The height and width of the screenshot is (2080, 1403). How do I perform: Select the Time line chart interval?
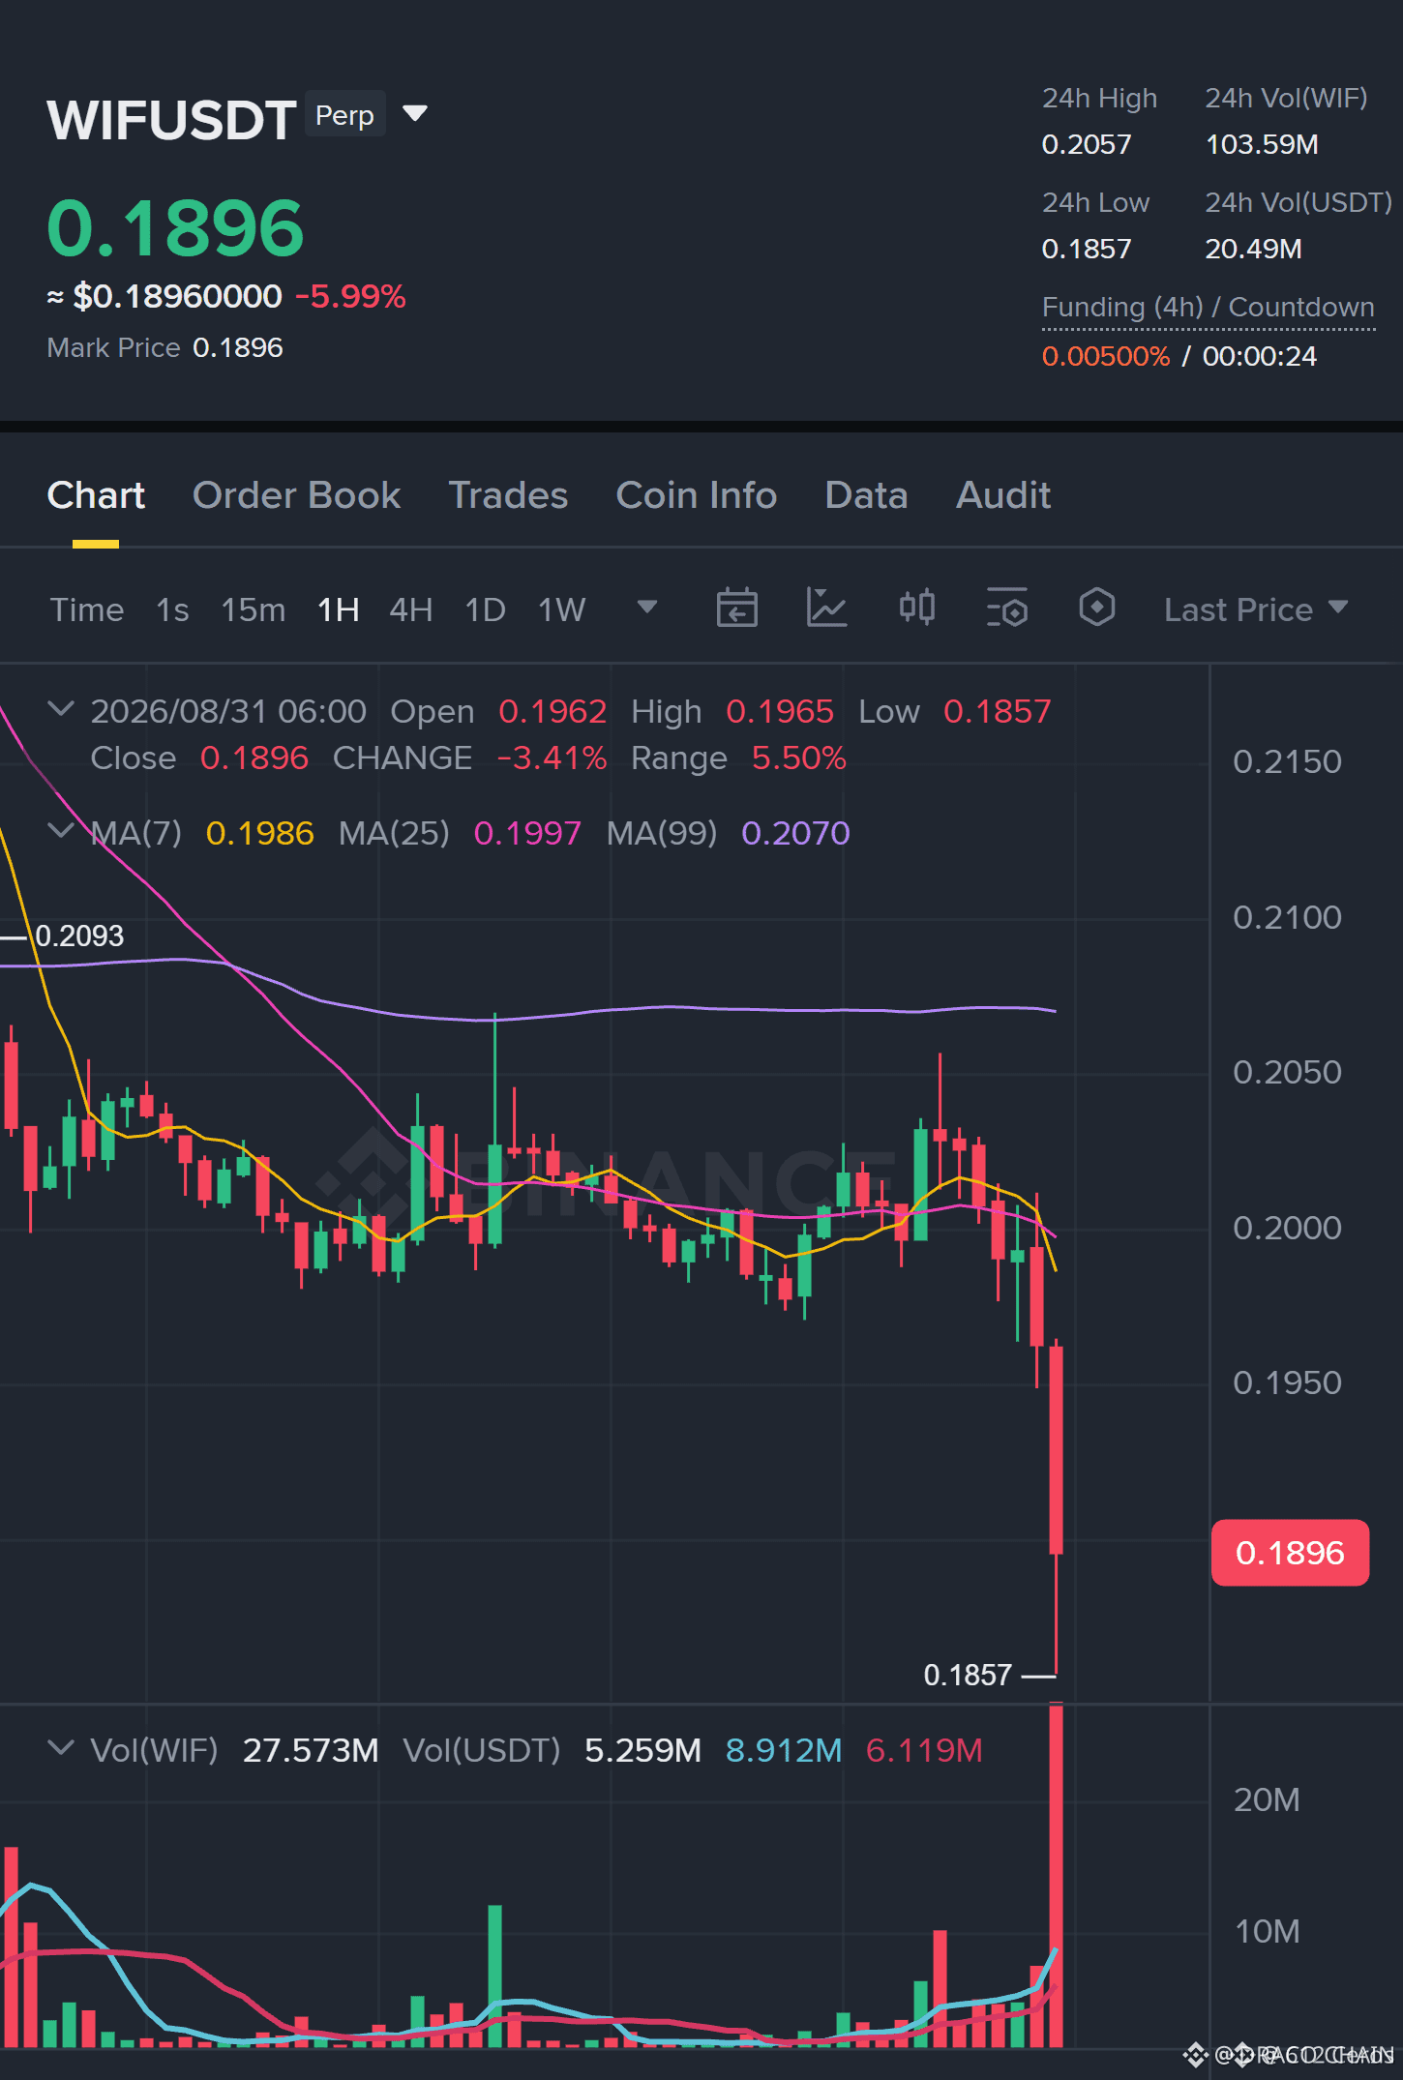pyautogui.click(x=87, y=609)
